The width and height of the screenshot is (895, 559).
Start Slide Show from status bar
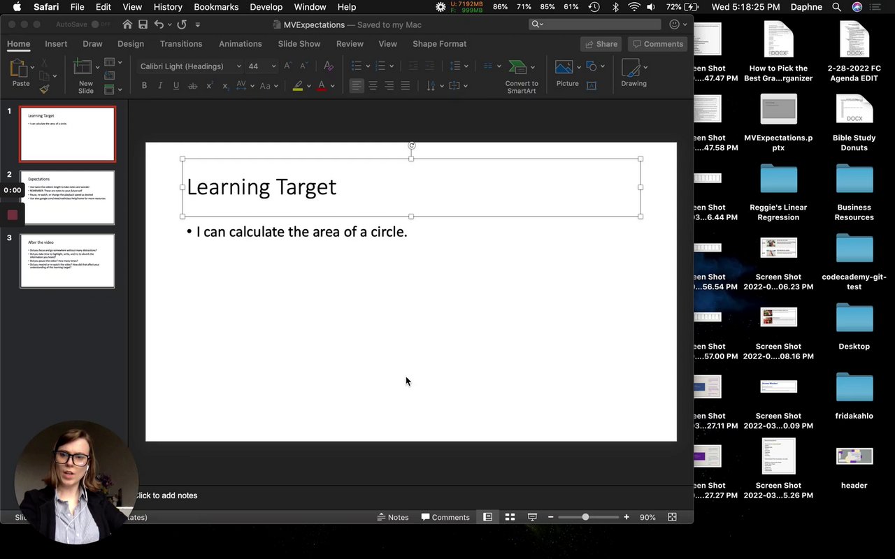coord(532,517)
